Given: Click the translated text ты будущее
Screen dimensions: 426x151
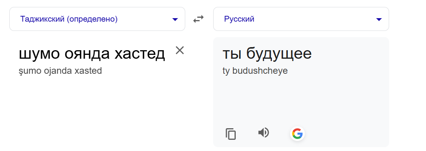Looking at the screenshot, I should [267, 54].
